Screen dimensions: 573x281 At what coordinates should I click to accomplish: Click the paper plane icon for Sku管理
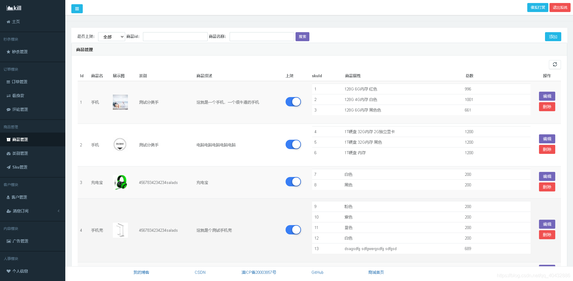click(8, 167)
